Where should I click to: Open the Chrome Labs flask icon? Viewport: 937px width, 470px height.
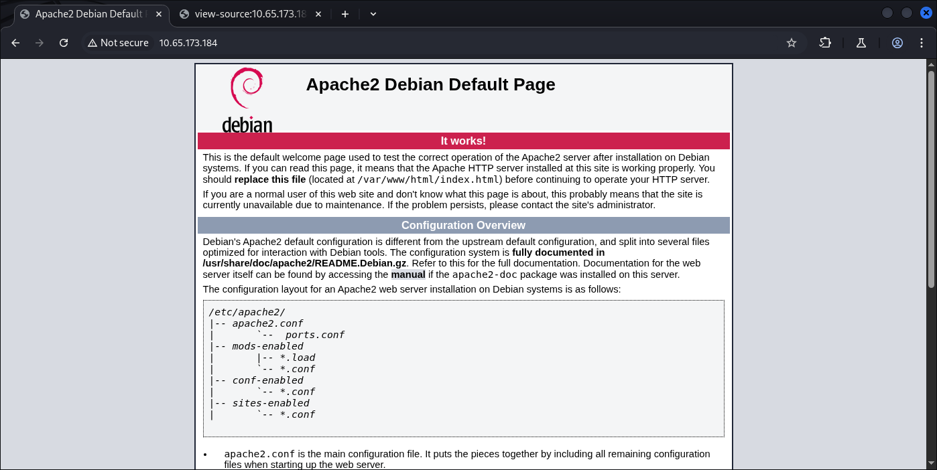861,43
